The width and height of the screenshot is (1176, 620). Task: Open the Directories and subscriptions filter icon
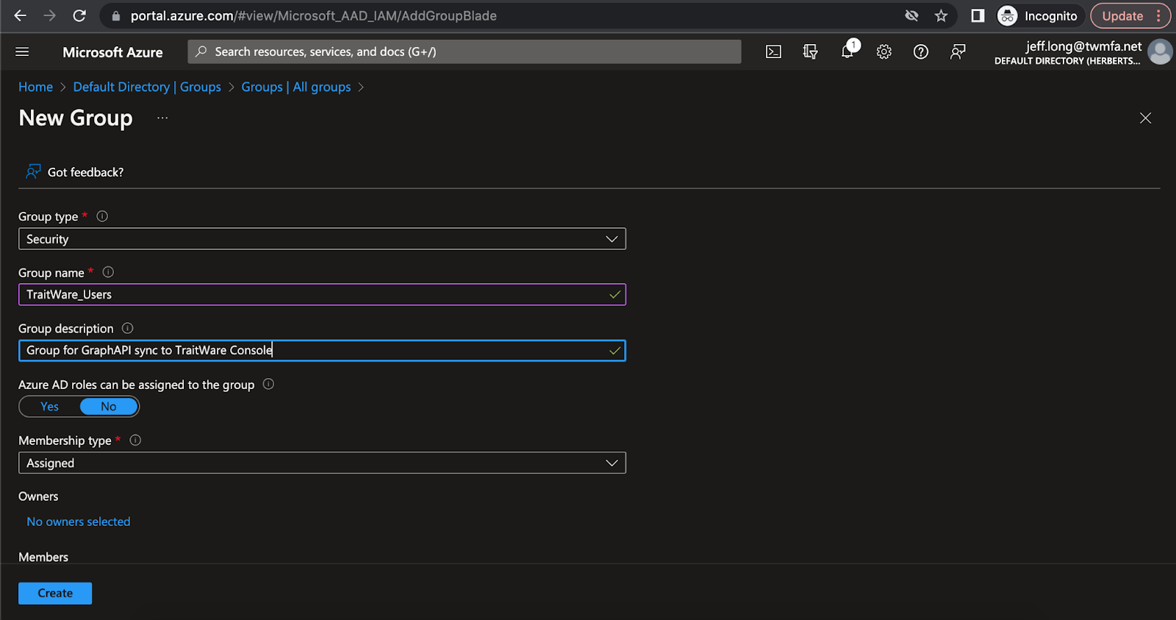[x=810, y=51]
